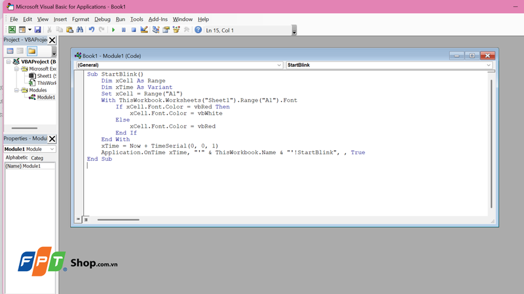
Task: Open the Help question mark icon
Action: pyautogui.click(x=198, y=29)
